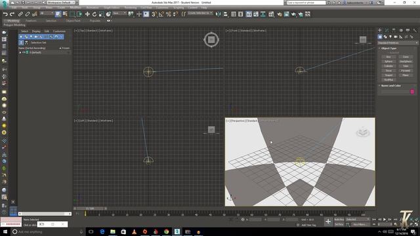Toggle the Percent Snap button
The image size is (420, 236).
click(168, 14)
